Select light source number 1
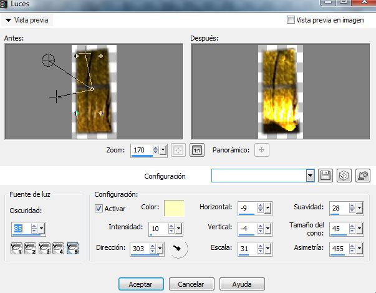The image size is (376, 293). pyautogui.click(x=17, y=249)
